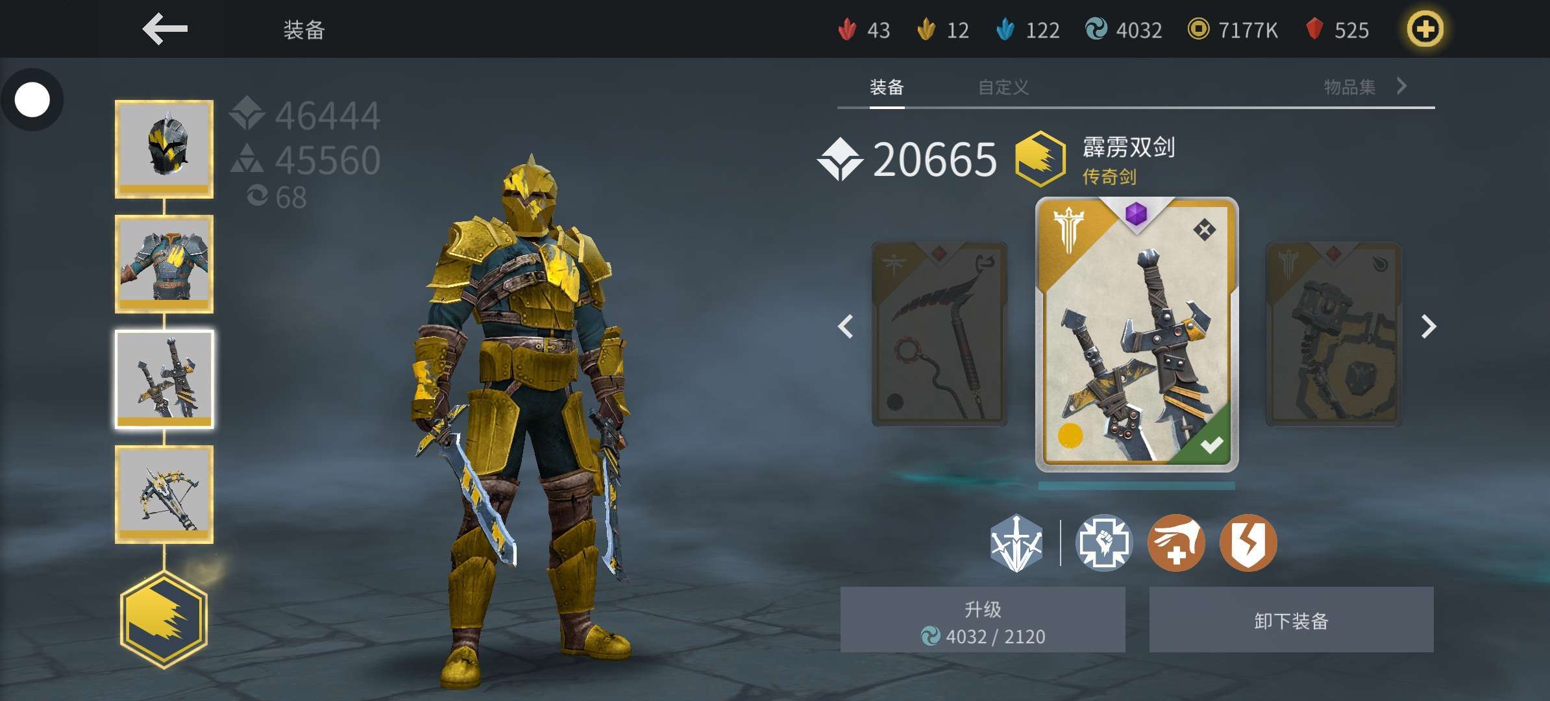Click the 卸下装备 unequip button
Screen dimensions: 1550x701
1291,620
